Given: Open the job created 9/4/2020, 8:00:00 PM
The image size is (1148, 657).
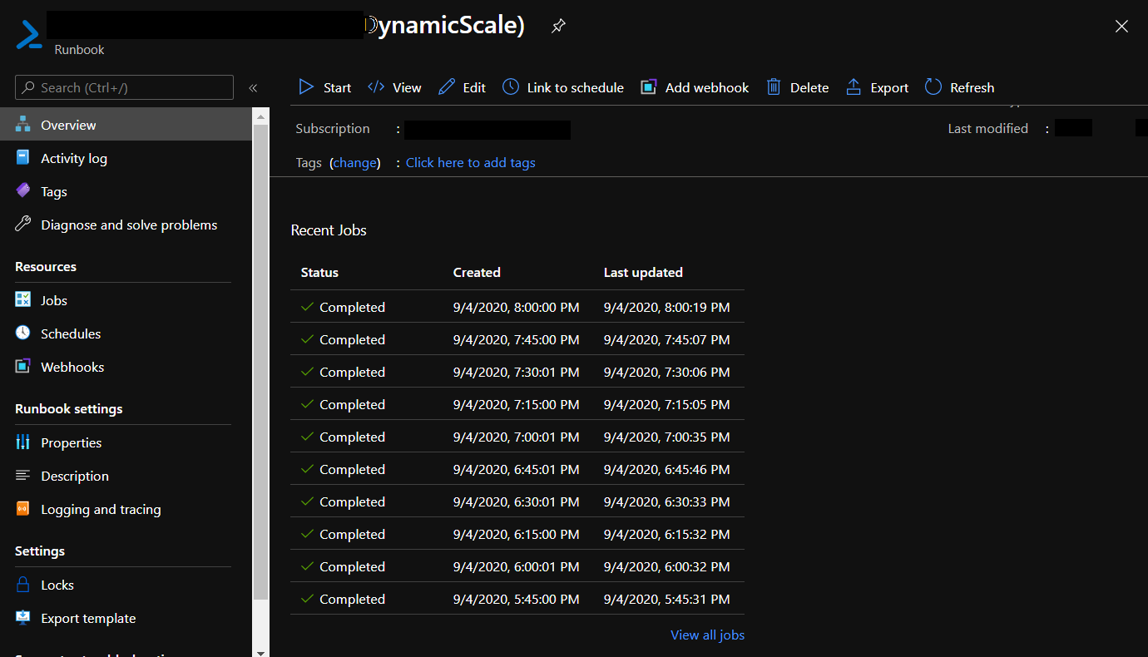Looking at the screenshot, I should 517,307.
